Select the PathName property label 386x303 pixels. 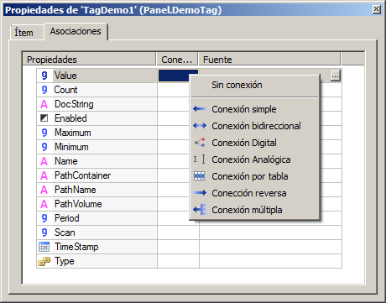[x=76, y=190]
